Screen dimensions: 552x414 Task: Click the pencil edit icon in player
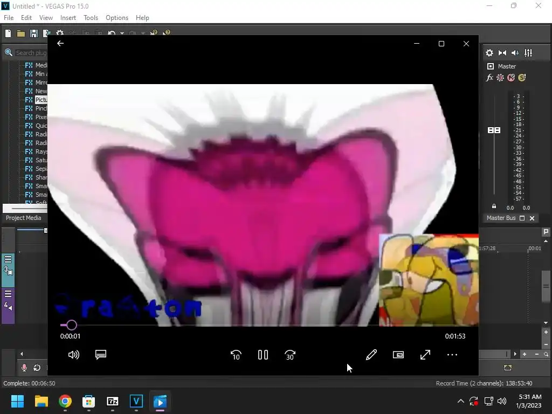point(371,355)
